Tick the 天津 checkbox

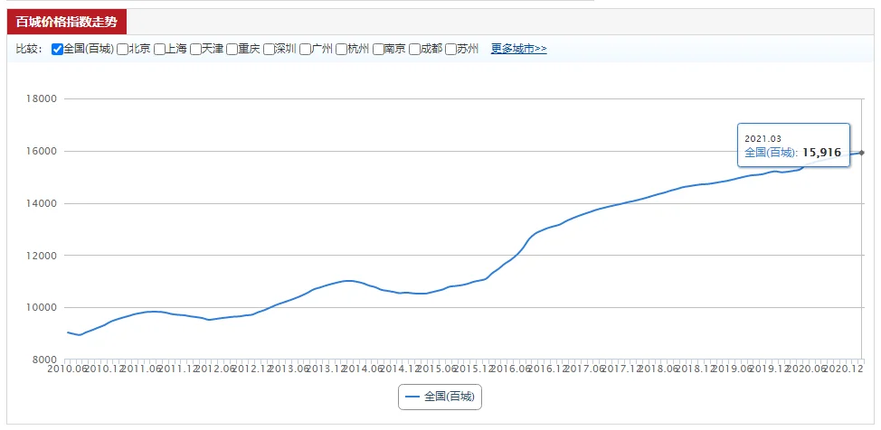point(195,50)
